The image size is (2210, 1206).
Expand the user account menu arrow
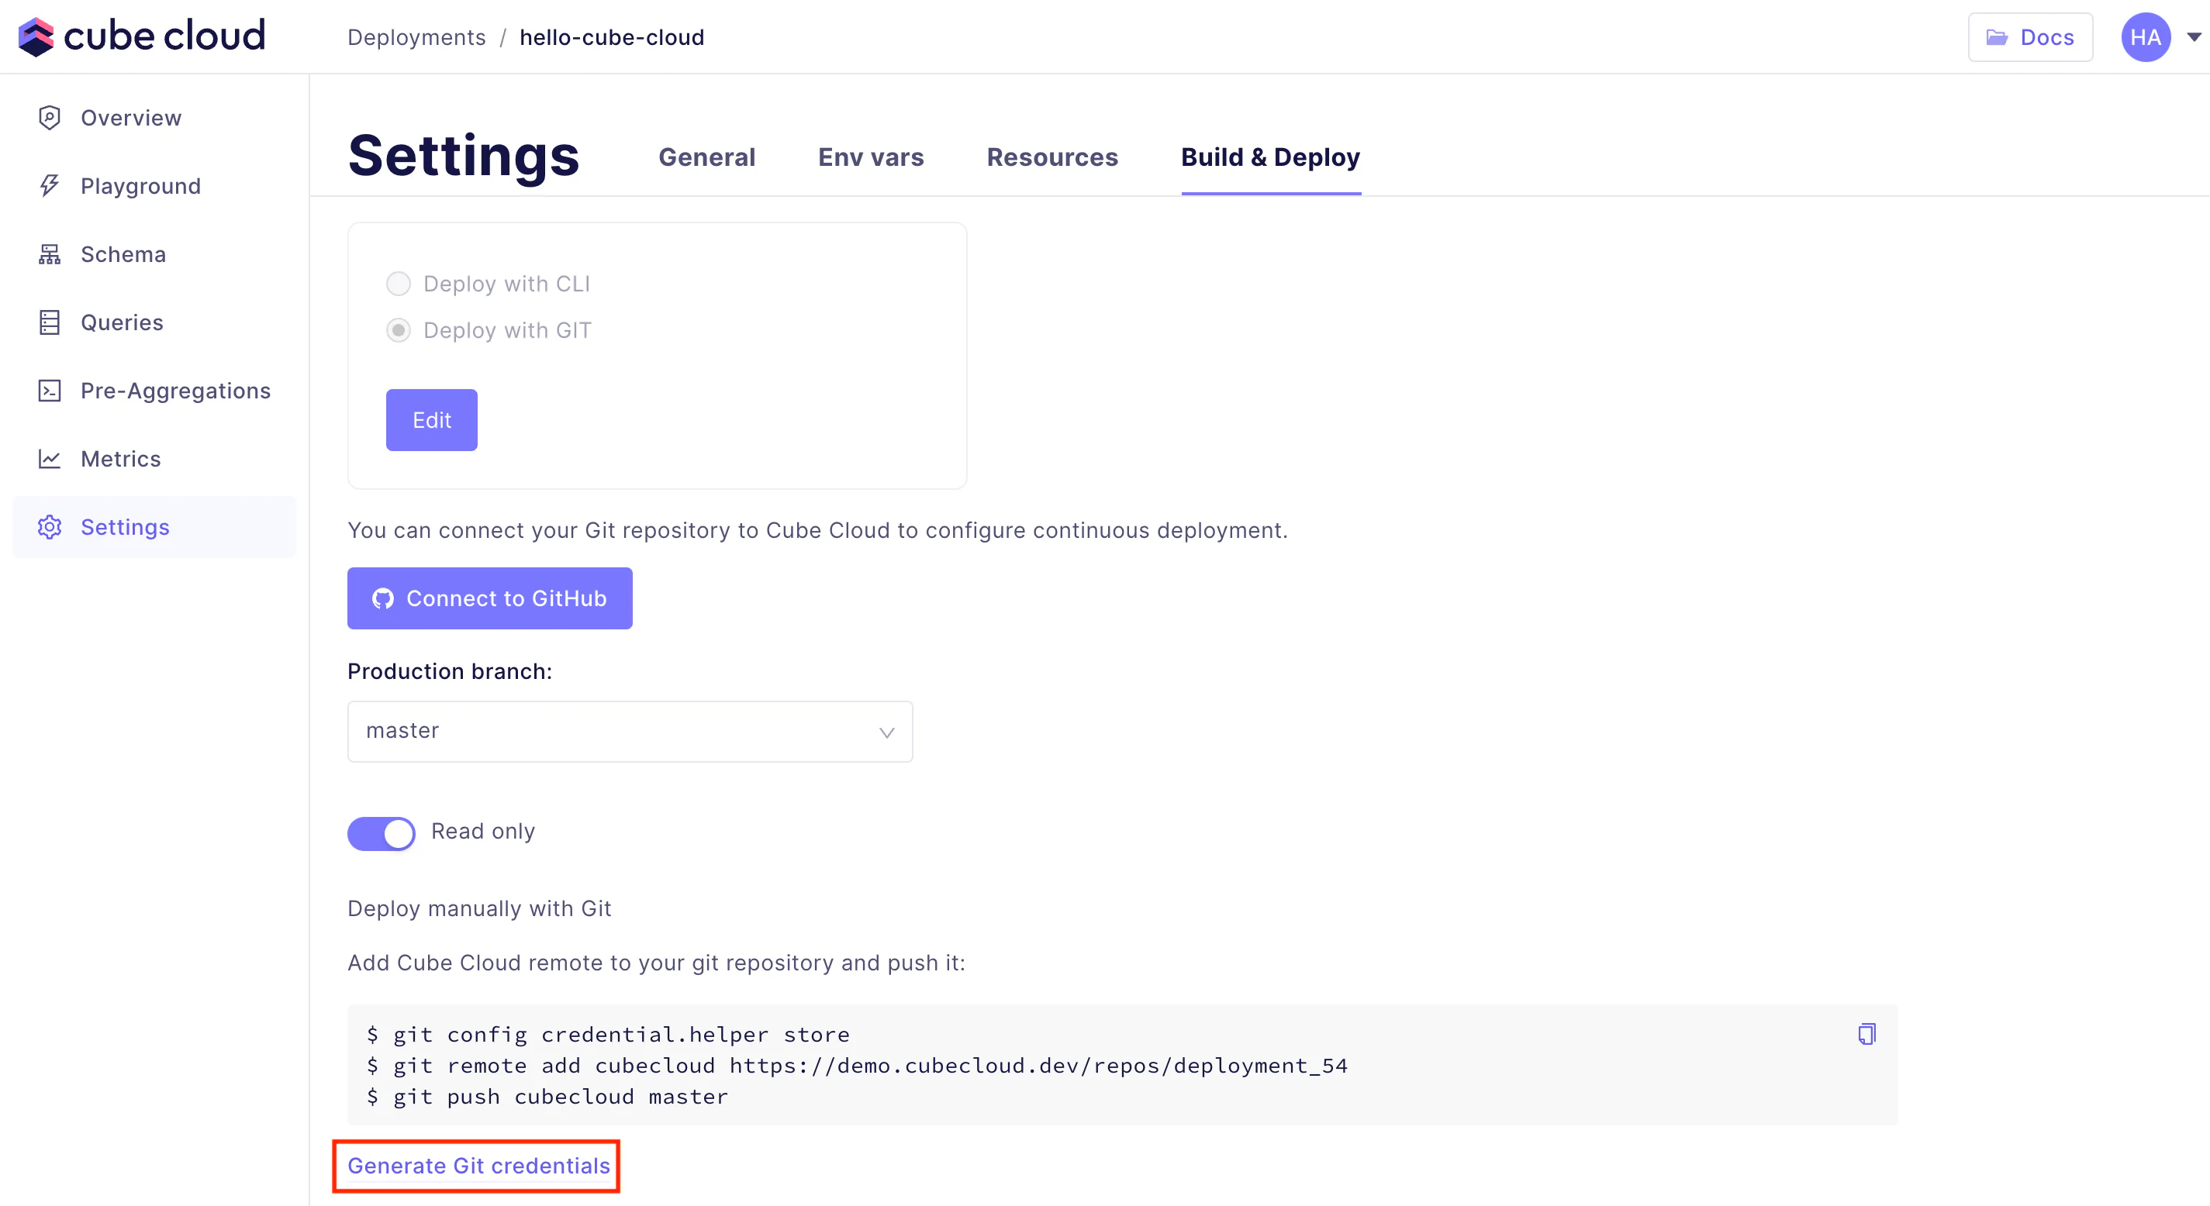tap(2194, 37)
